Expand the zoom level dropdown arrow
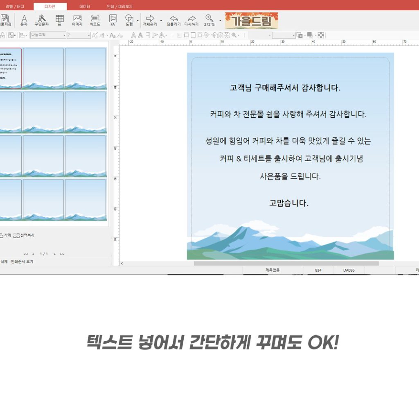The height and width of the screenshot is (419, 419). pyautogui.click(x=220, y=20)
